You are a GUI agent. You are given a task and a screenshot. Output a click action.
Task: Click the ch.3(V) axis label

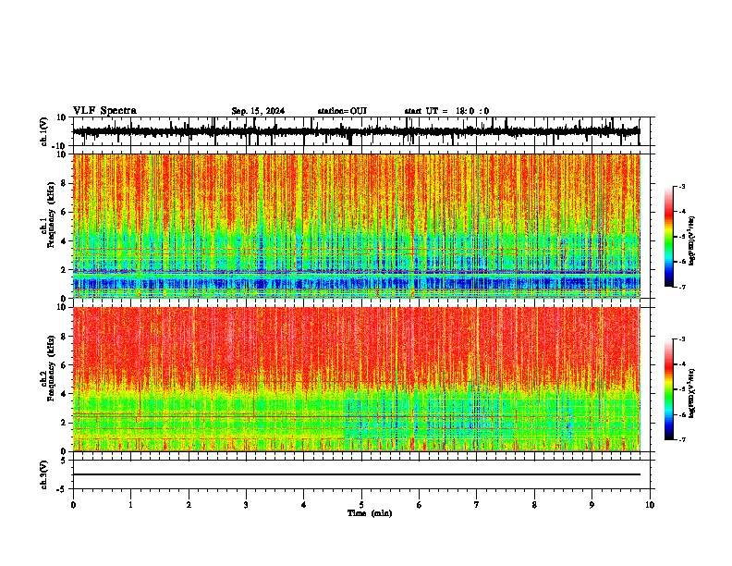click(44, 474)
